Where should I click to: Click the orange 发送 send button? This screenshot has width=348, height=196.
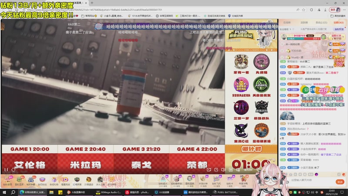[340, 182]
